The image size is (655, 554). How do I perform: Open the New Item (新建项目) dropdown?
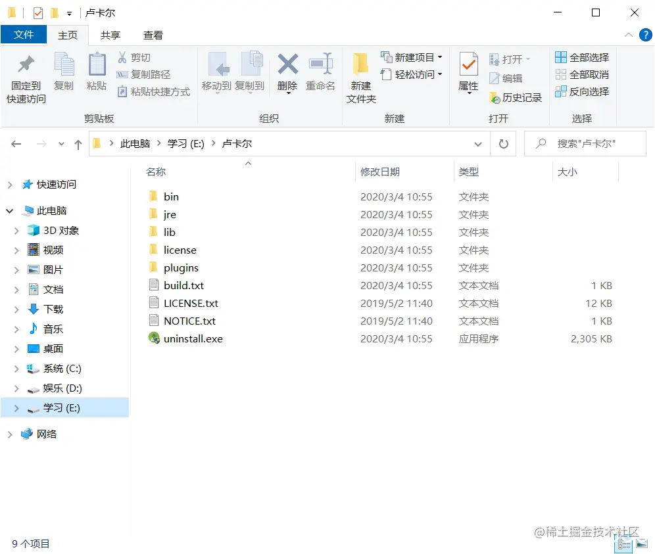point(412,57)
